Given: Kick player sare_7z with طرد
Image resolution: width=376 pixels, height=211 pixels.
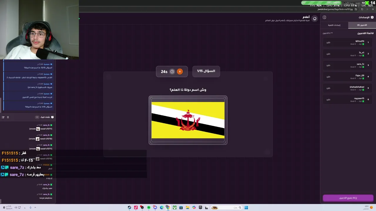Looking at the screenshot, I should click(x=328, y=65).
